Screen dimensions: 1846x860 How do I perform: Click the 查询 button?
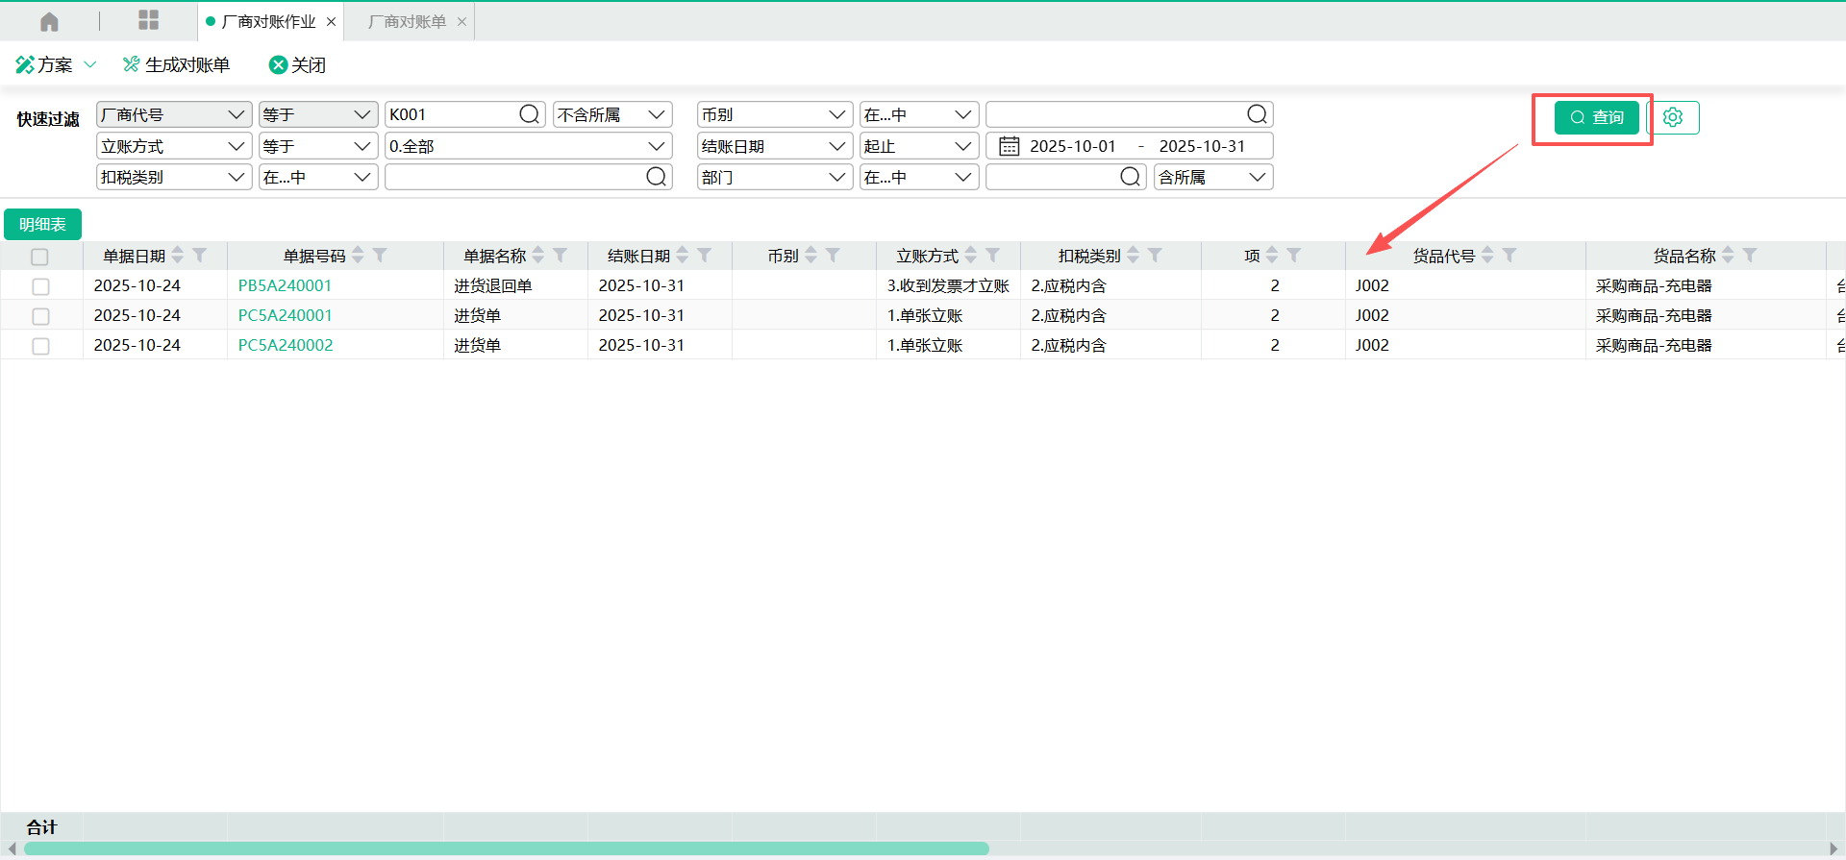coord(1596,117)
